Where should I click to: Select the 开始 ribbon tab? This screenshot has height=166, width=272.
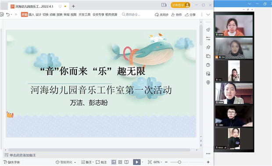[25, 14]
